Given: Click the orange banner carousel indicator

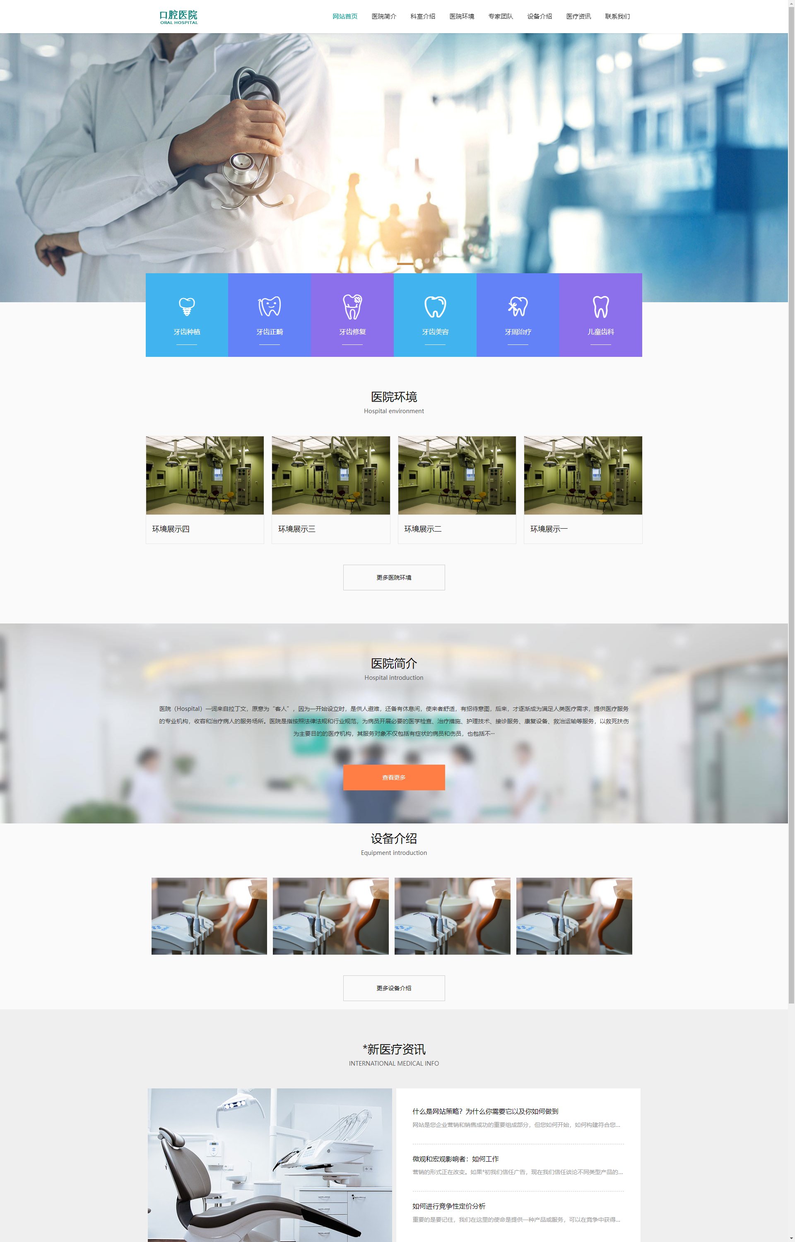Looking at the screenshot, I should 405,264.
